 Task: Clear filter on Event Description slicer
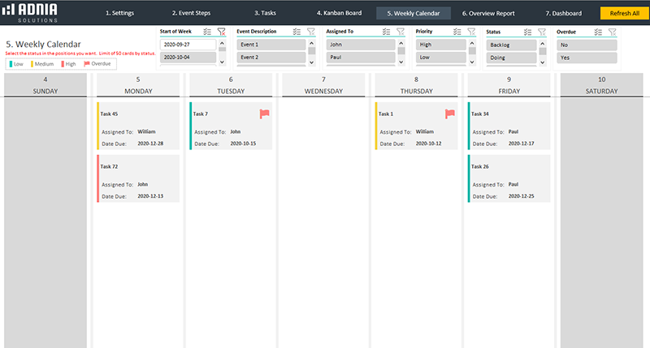tap(310, 31)
